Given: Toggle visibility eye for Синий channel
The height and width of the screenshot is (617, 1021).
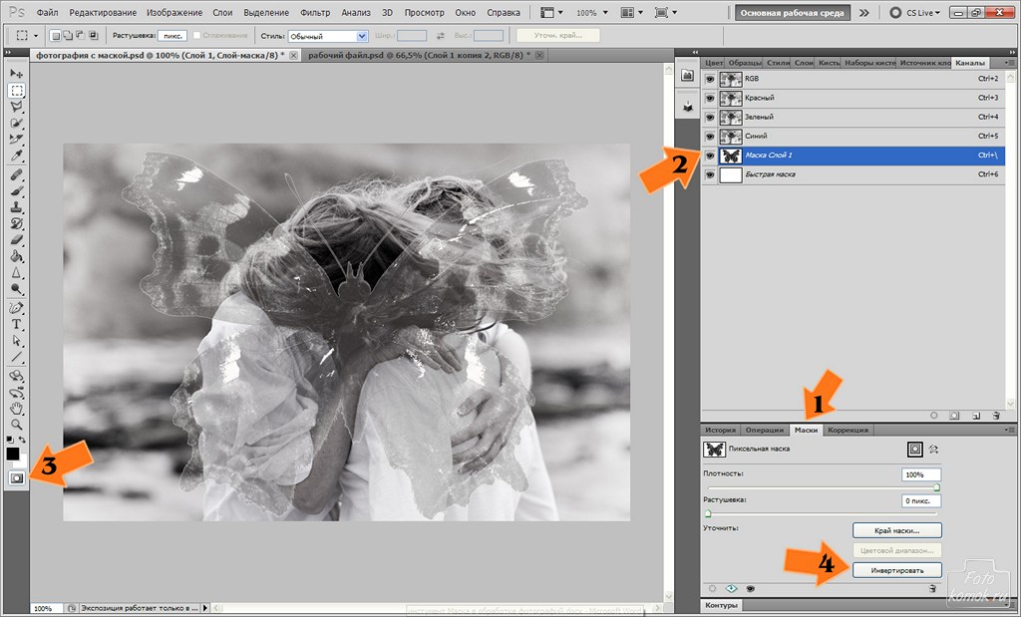Looking at the screenshot, I should tap(710, 136).
